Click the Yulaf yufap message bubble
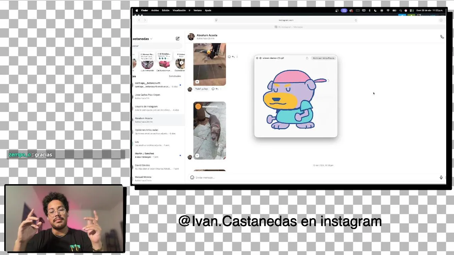454x255 pixels. 201,89
